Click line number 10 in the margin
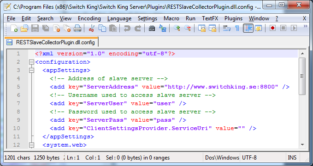The image size is (313, 166). coord(17,128)
